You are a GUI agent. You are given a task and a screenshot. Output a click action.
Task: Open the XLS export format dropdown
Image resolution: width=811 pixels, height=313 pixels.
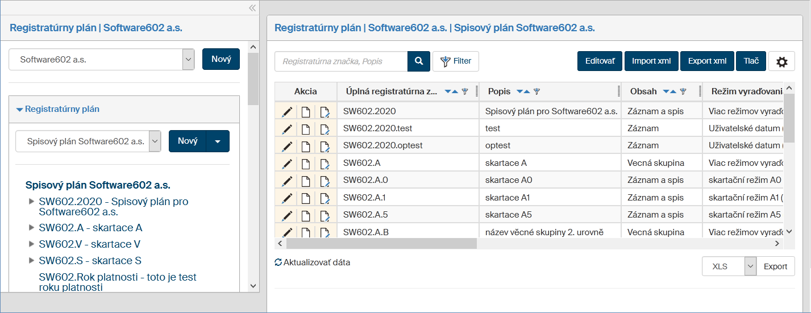coord(750,266)
